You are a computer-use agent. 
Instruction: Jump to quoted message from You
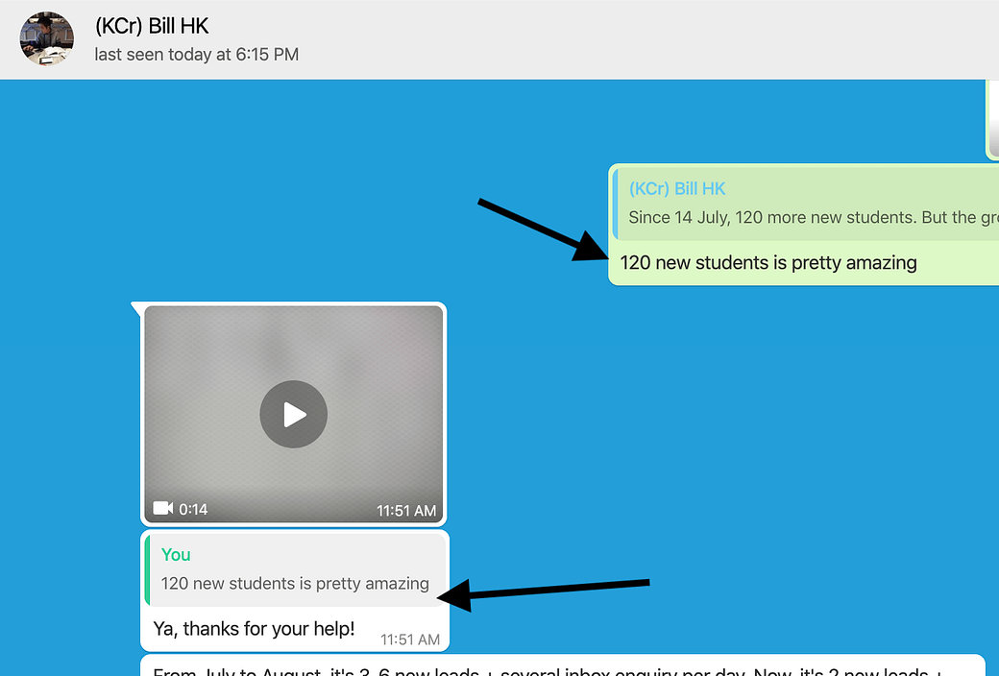click(x=295, y=569)
